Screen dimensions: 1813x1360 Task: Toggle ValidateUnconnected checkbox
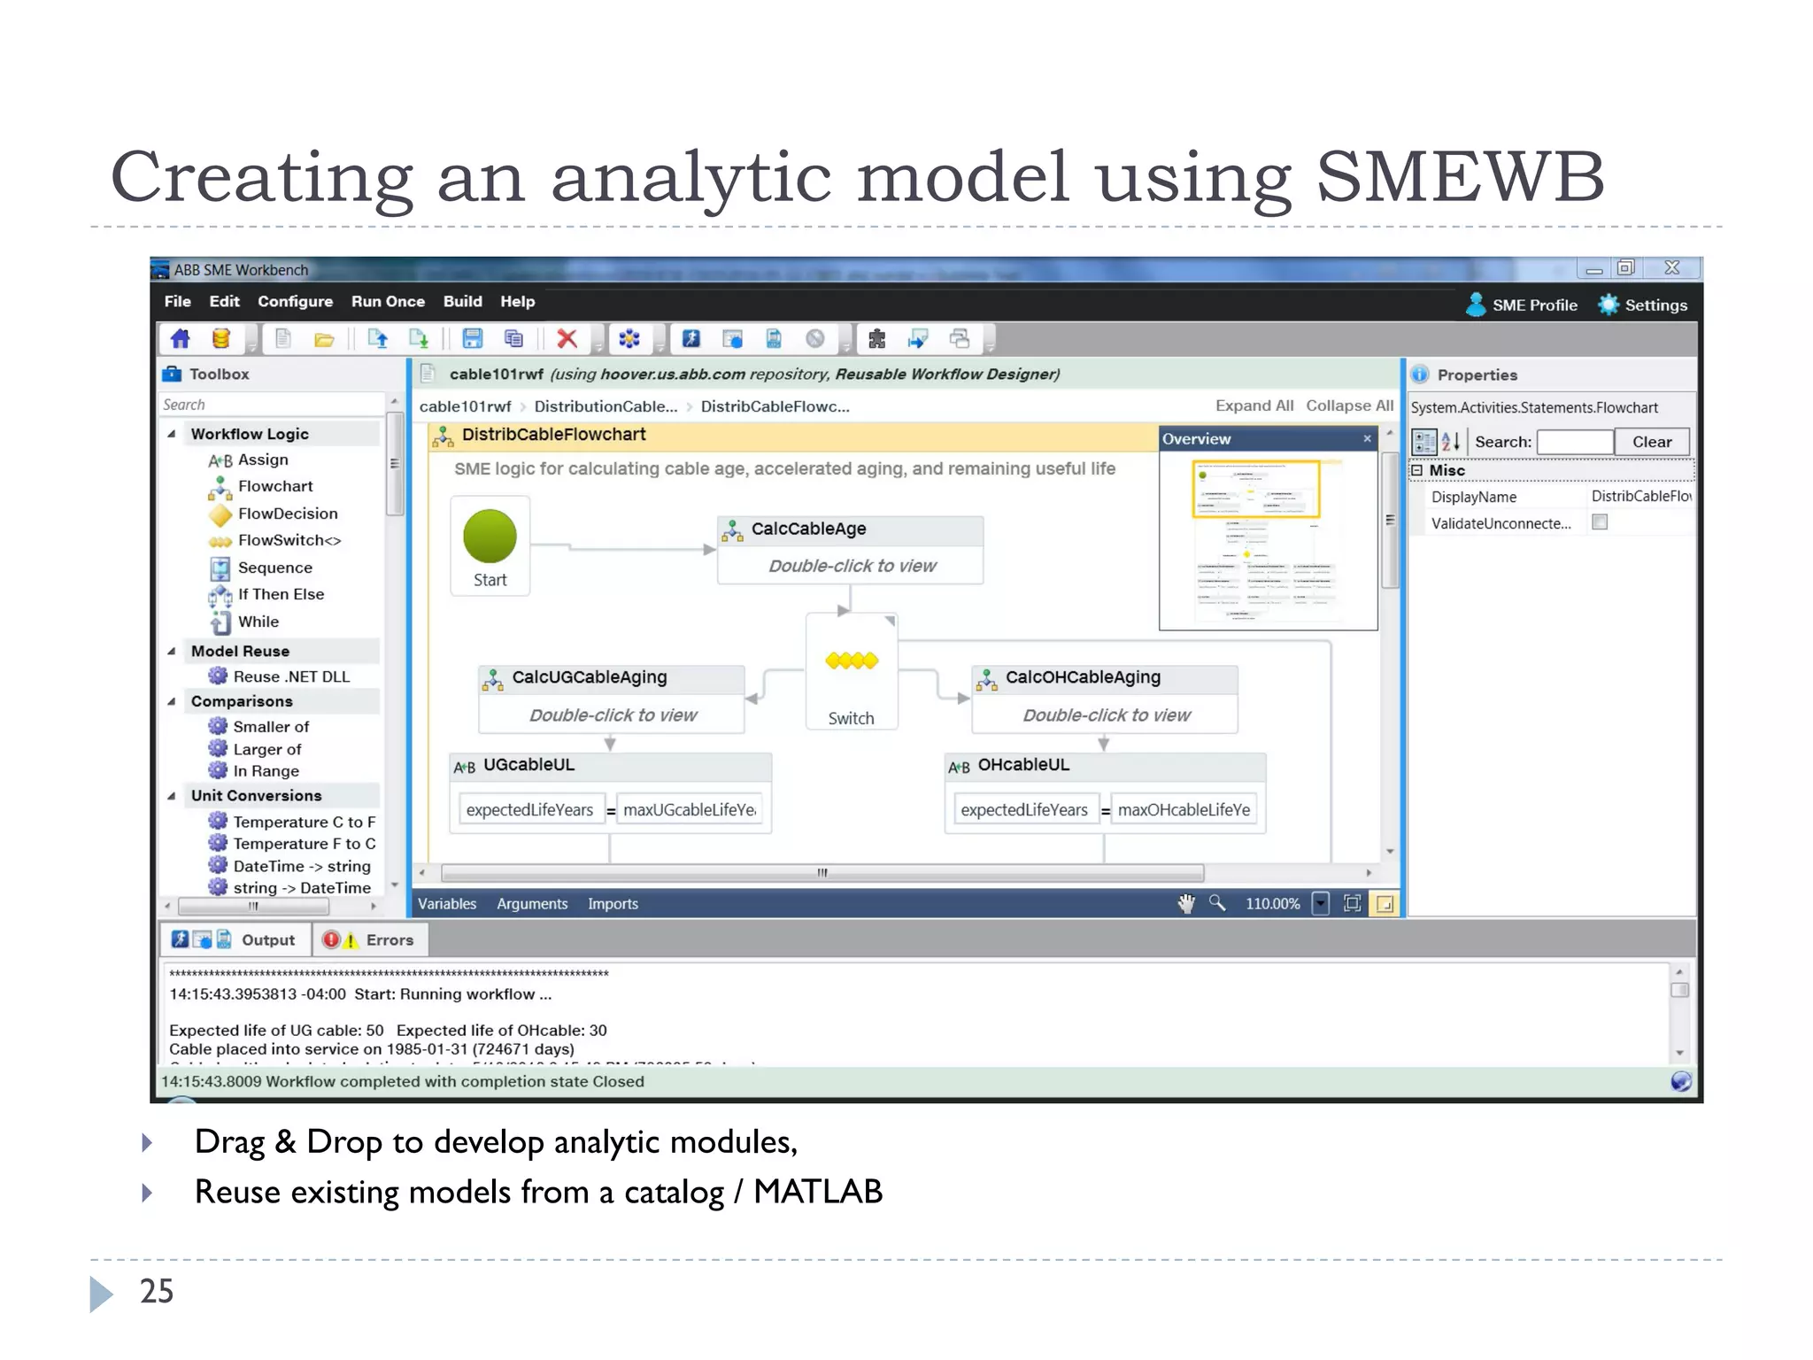1600,522
